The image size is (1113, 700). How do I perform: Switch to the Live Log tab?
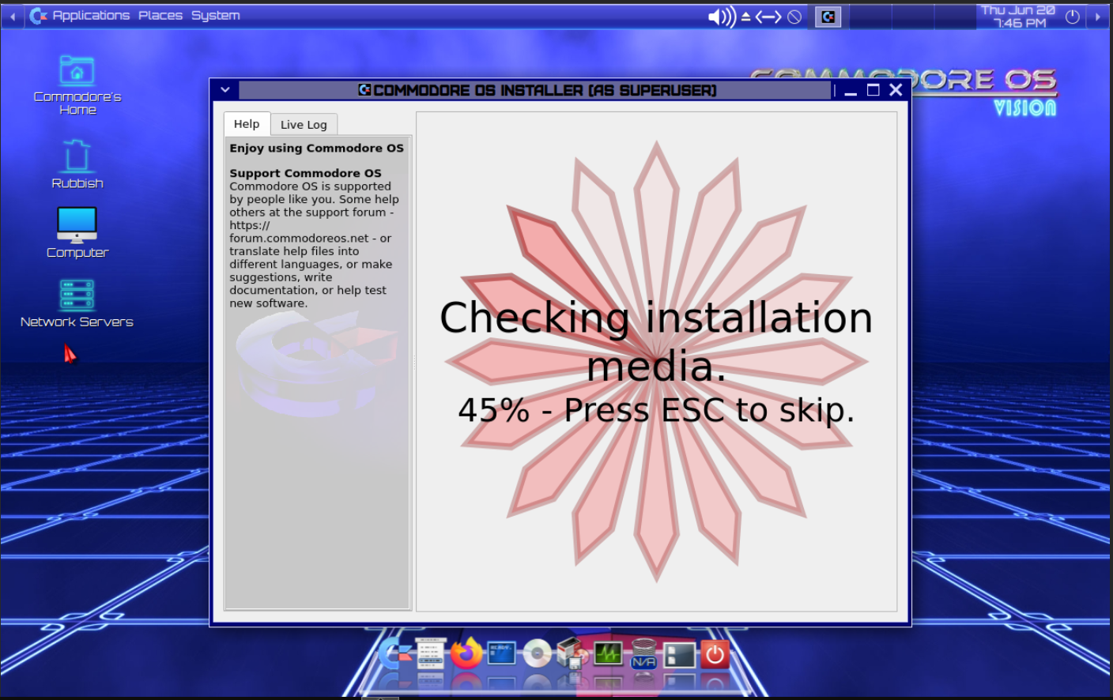point(304,125)
